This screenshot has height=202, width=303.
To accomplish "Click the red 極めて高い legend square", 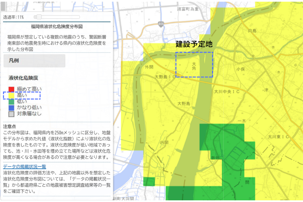I will point(11,90).
